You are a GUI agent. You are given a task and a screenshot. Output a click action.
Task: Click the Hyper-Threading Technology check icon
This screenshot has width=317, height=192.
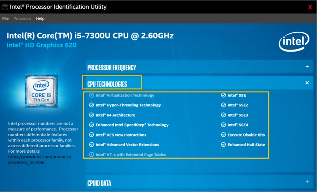pos(92,105)
